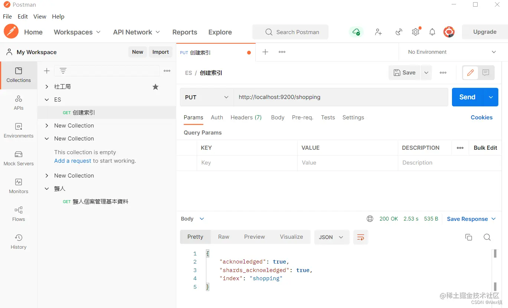Switch to the Headers (7) tab

pyautogui.click(x=246, y=117)
